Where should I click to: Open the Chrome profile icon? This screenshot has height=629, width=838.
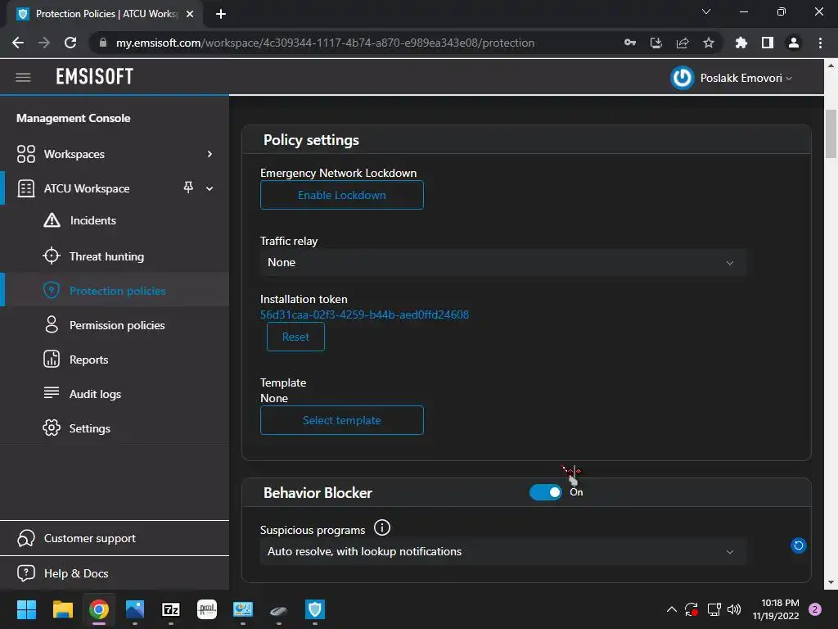coord(794,43)
